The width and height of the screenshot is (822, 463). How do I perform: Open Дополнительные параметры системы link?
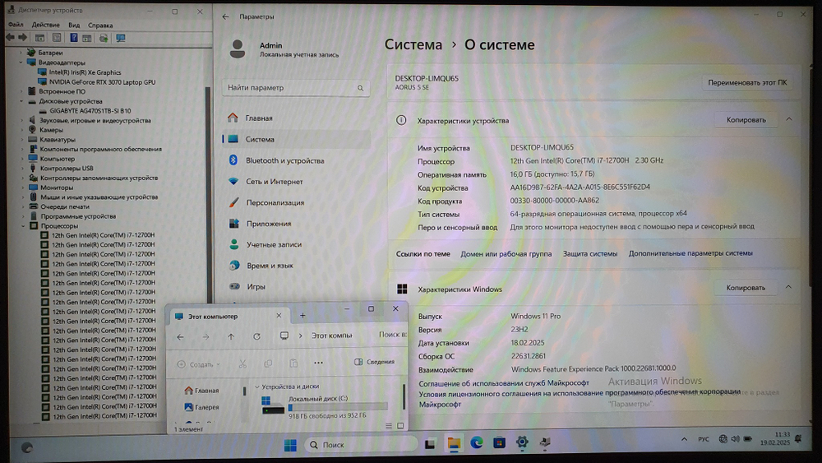(x=690, y=253)
